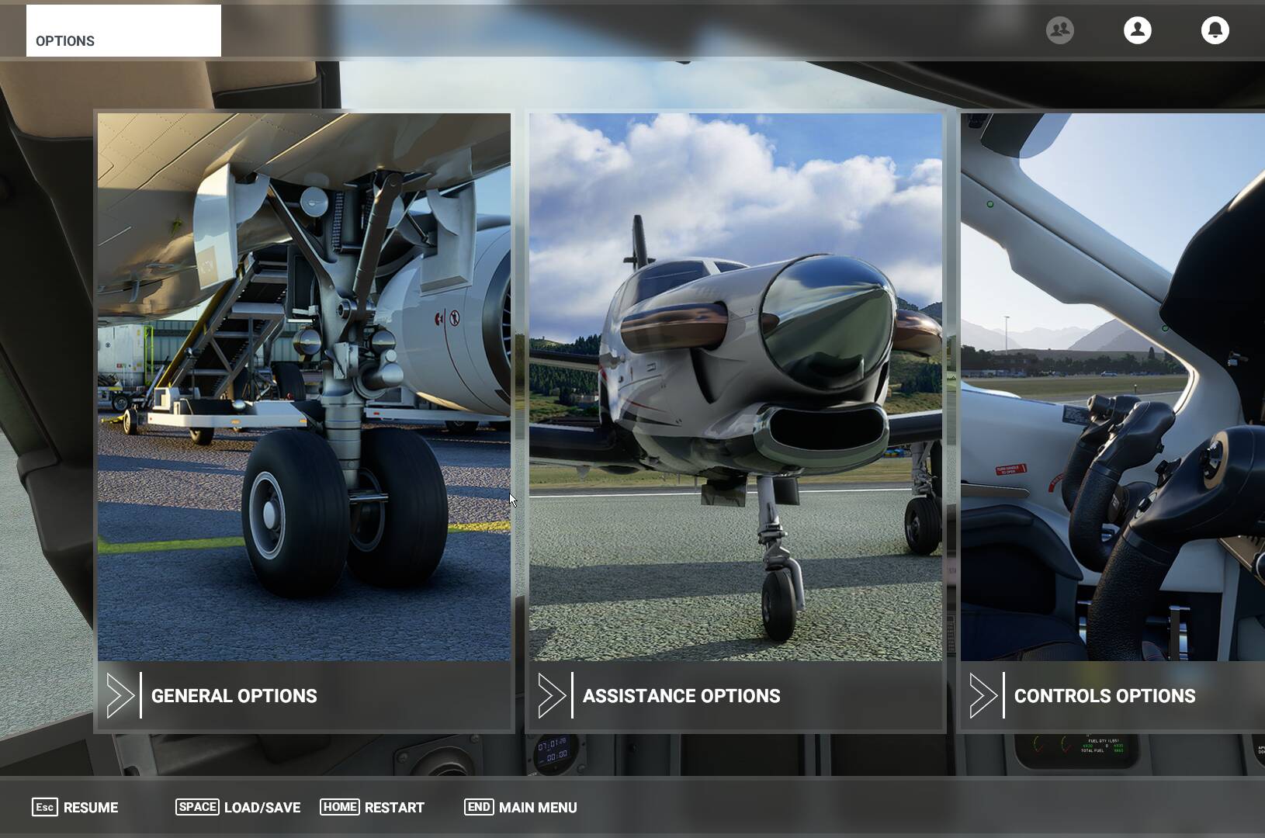This screenshot has width=1265, height=838.
Task: Click the END key icon
Action: (x=479, y=807)
